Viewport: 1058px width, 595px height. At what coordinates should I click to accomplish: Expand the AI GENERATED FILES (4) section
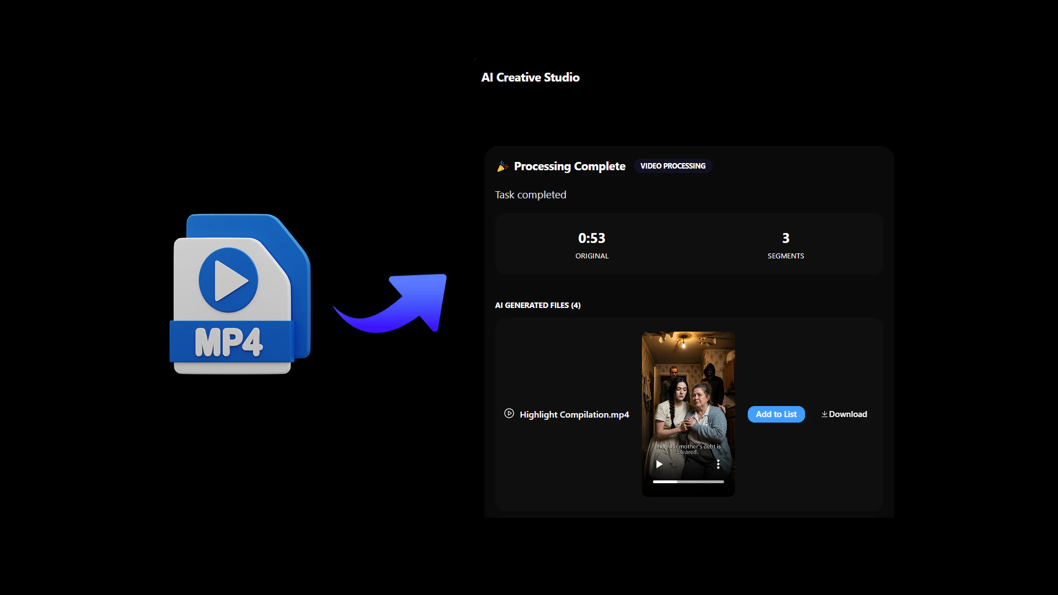[538, 305]
